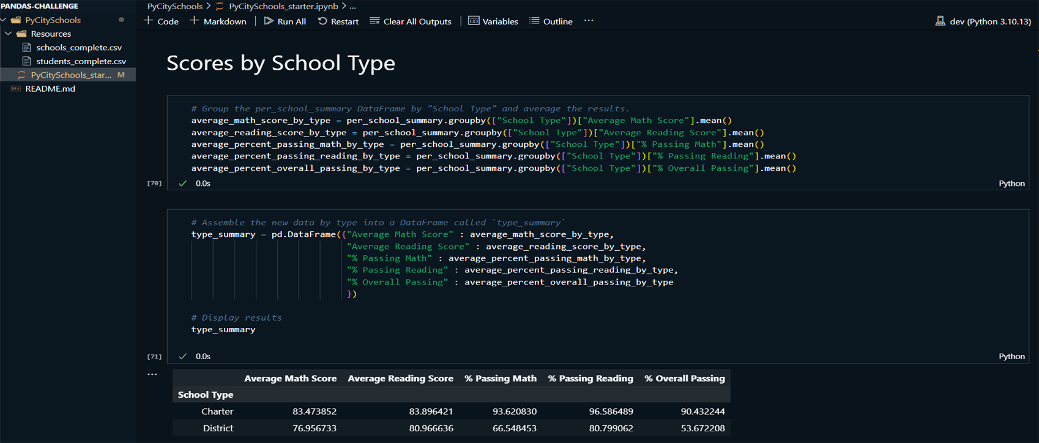
Task: Open students_complete.csv file
Action: 81,61
